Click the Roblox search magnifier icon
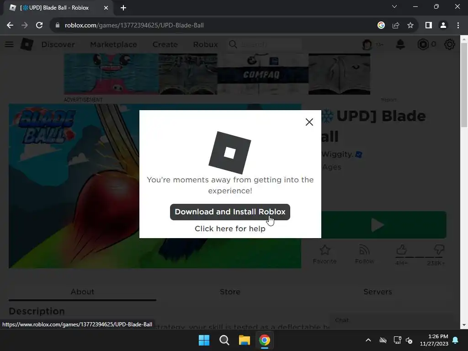The height and width of the screenshot is (351, 468). 233,44
